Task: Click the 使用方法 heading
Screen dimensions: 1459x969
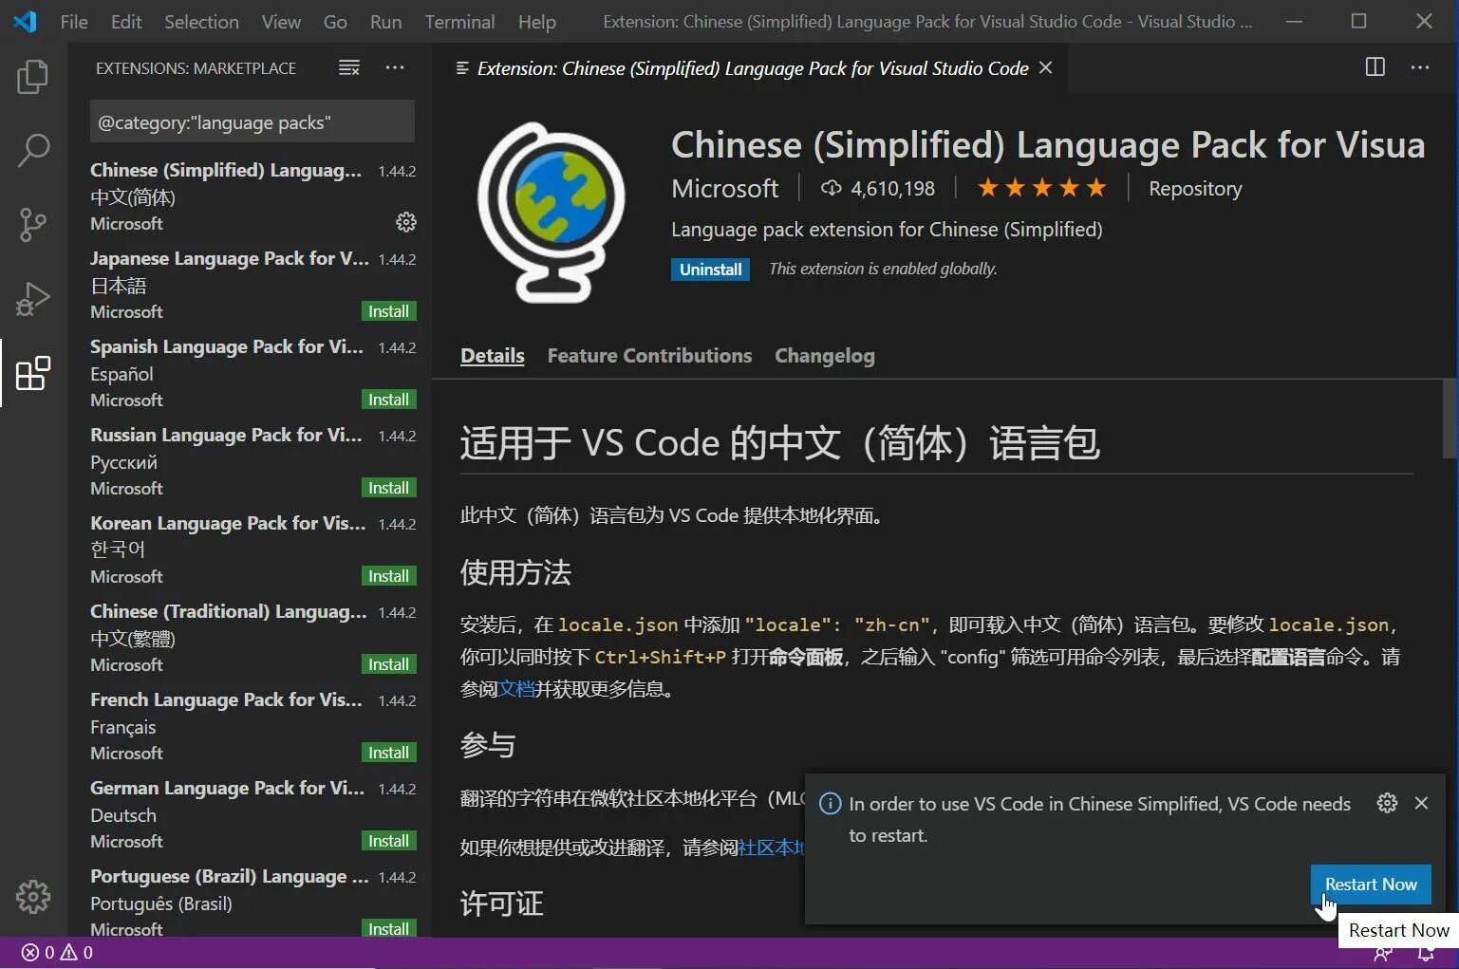Action: (515, 572)
